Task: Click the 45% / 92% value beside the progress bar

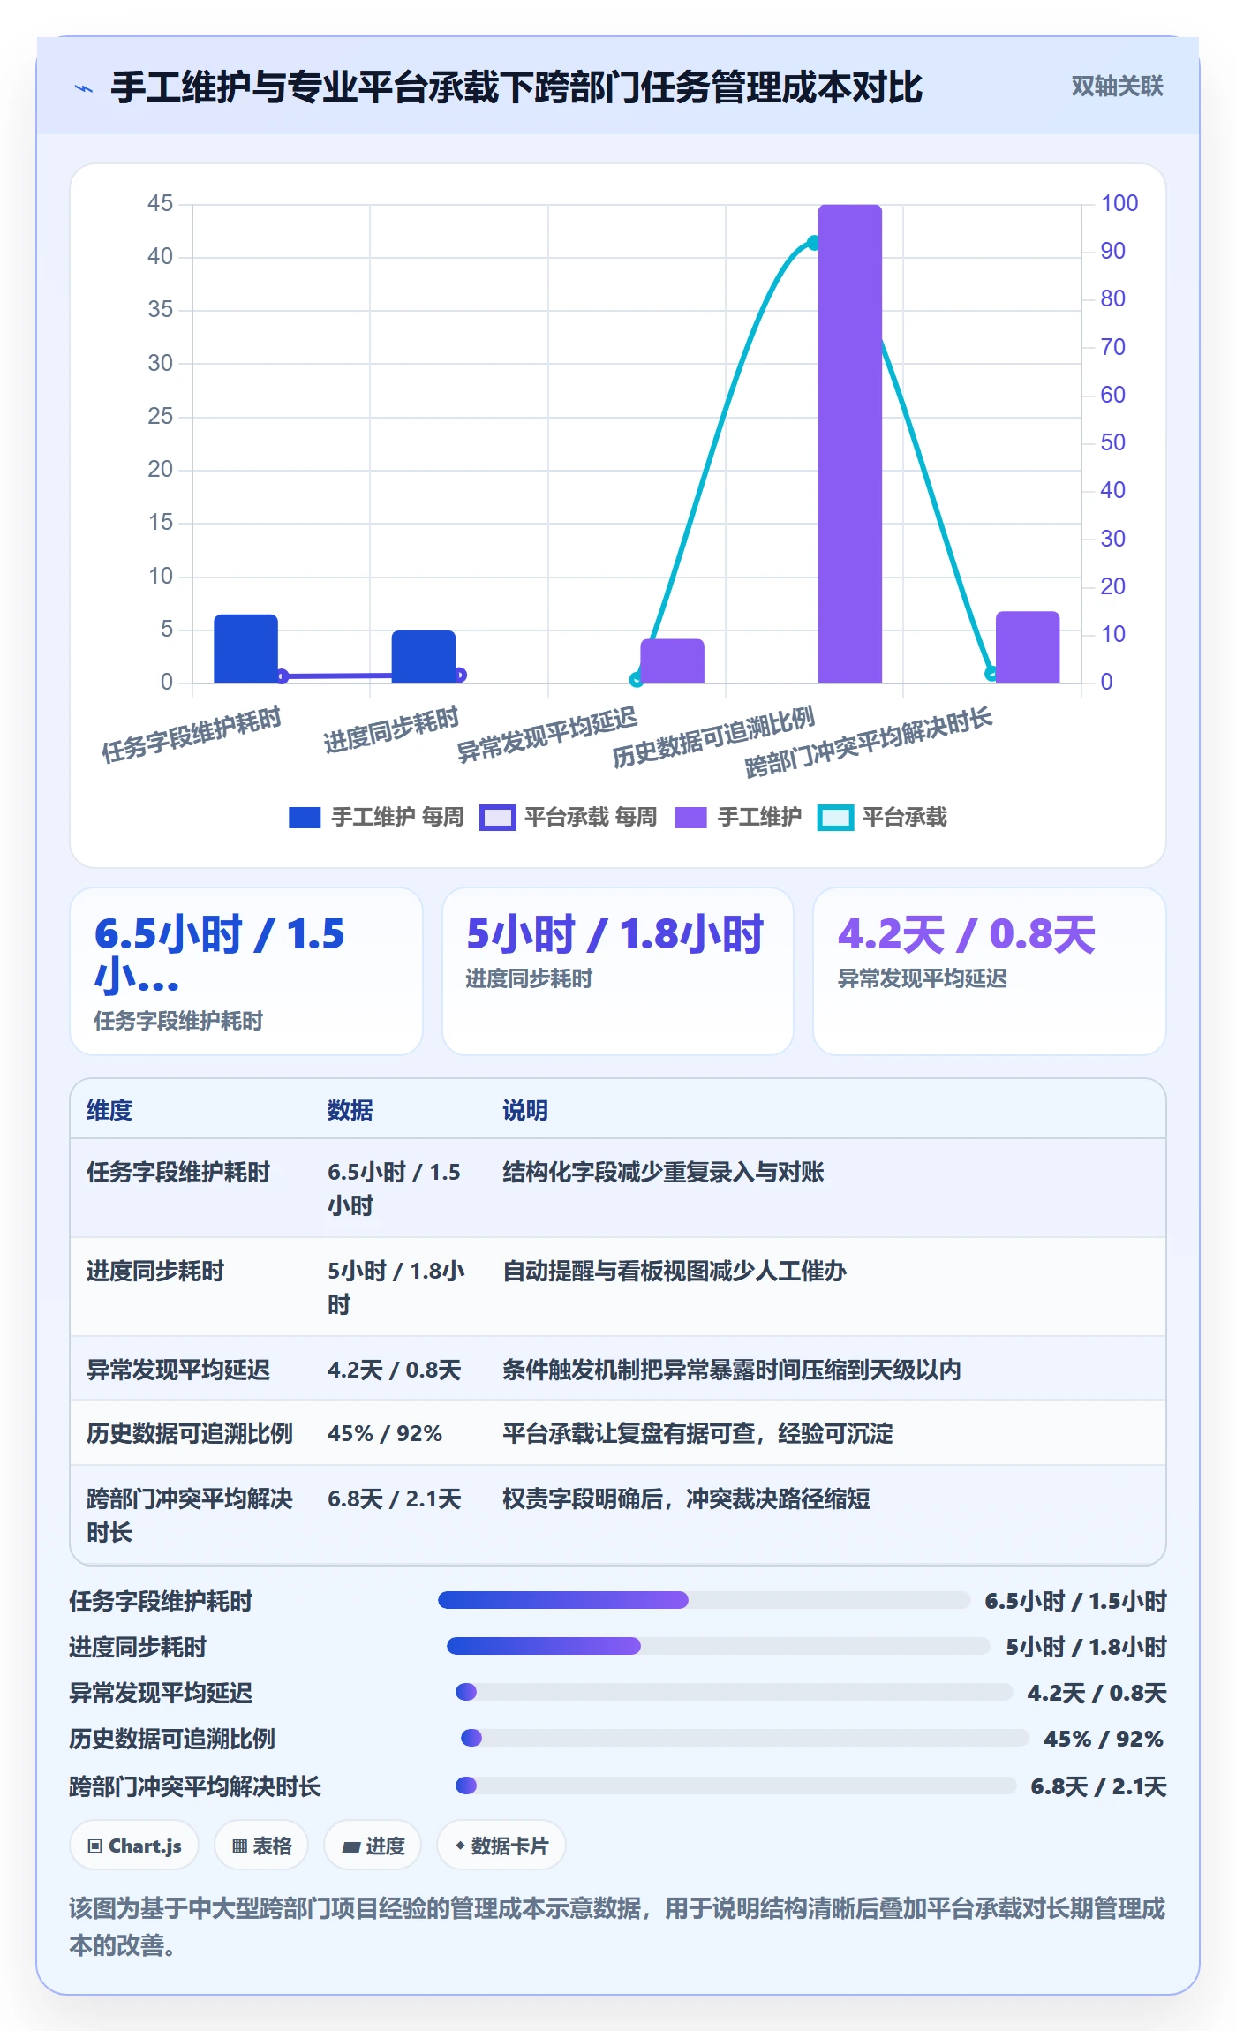Action: pos(1103,1739)
